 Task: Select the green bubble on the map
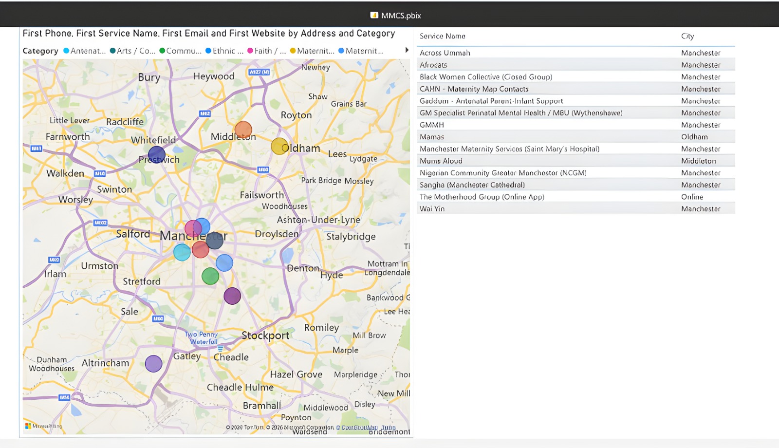210,276
